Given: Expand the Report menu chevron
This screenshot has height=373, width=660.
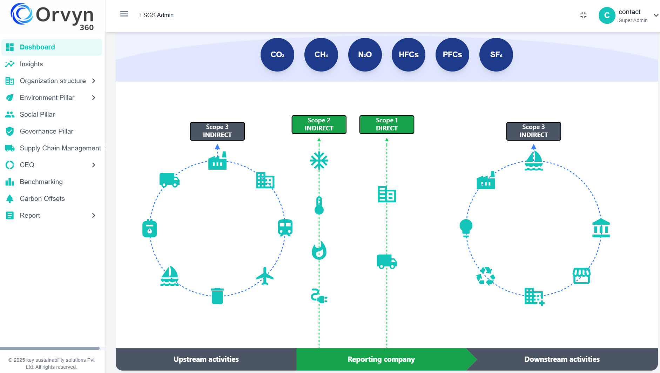Looking at the screenshot, I should pos(94,215).
